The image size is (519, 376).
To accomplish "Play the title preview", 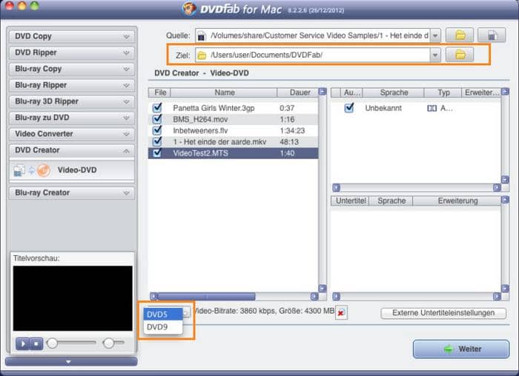I will pos(22,343).
